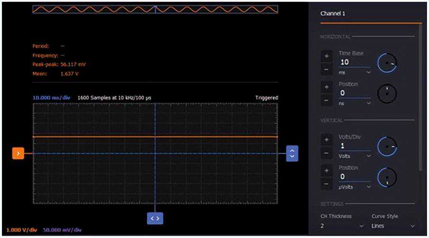Open the Curve Style Lines dropdown

[393, 226]
